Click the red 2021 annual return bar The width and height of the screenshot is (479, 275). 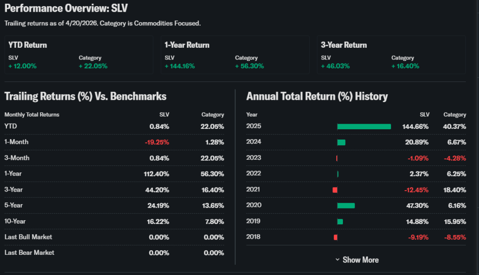click(x=335, y=190)
